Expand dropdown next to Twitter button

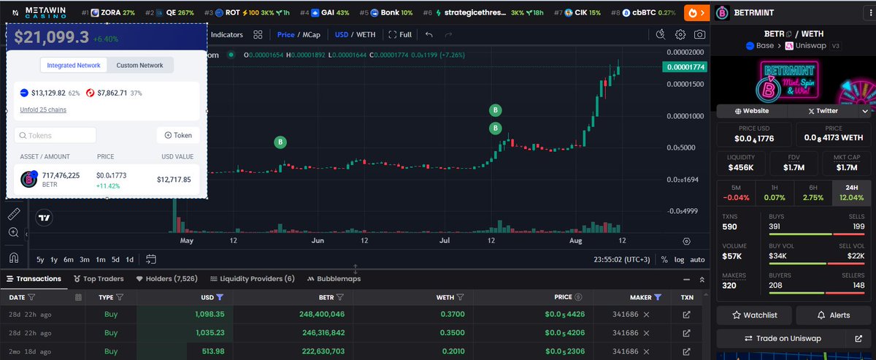865,111
